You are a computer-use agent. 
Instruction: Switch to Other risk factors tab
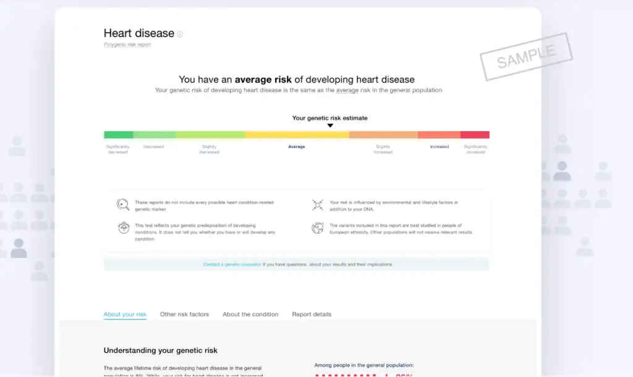click(x=184, y=314)
